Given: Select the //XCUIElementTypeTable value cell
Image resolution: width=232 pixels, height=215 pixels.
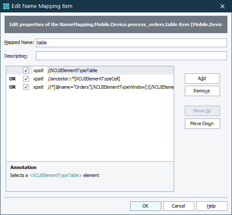Looking at the screenshot, I should 110,70.
